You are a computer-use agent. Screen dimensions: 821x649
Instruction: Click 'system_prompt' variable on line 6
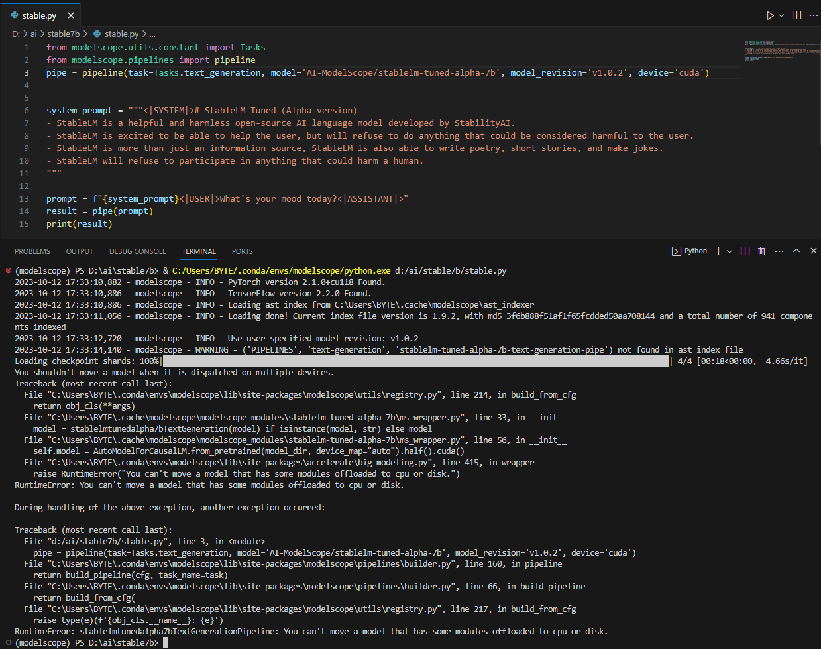[80, 111]
